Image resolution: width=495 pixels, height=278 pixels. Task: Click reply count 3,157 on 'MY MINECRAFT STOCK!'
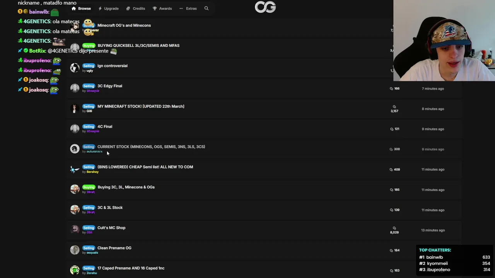394,109
